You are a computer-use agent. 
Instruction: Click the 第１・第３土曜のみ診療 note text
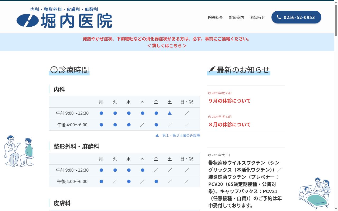point(181,135)
